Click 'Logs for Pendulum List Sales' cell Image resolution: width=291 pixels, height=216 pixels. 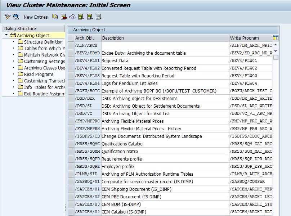tap(165, 83)
